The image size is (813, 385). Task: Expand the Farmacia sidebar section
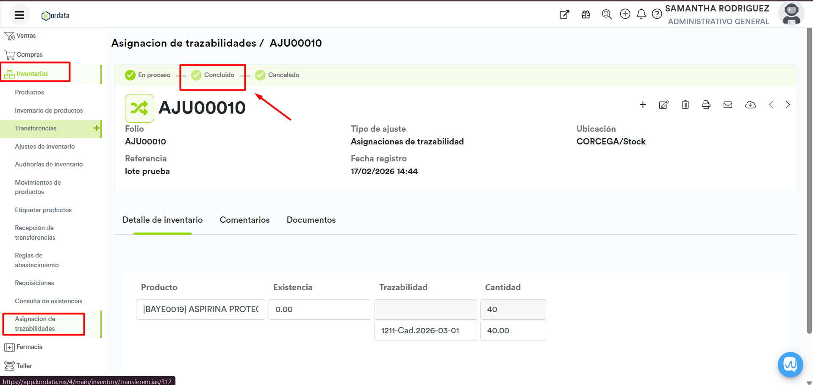29,347
